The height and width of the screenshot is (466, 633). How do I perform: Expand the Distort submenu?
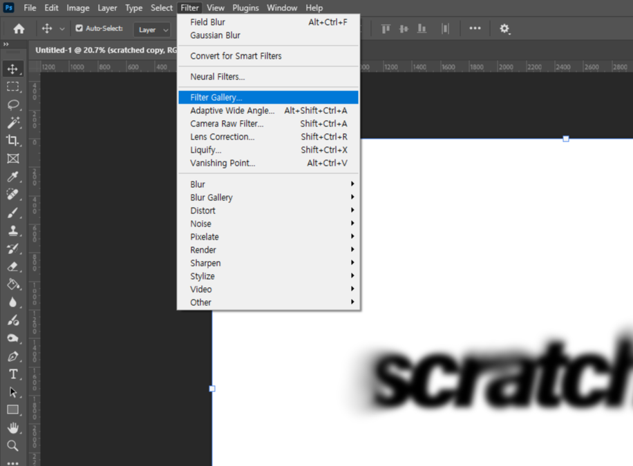(268, 210)
